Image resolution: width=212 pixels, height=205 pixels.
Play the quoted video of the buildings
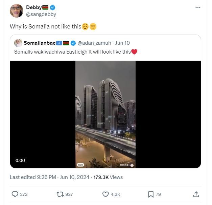tap(105, 114)
